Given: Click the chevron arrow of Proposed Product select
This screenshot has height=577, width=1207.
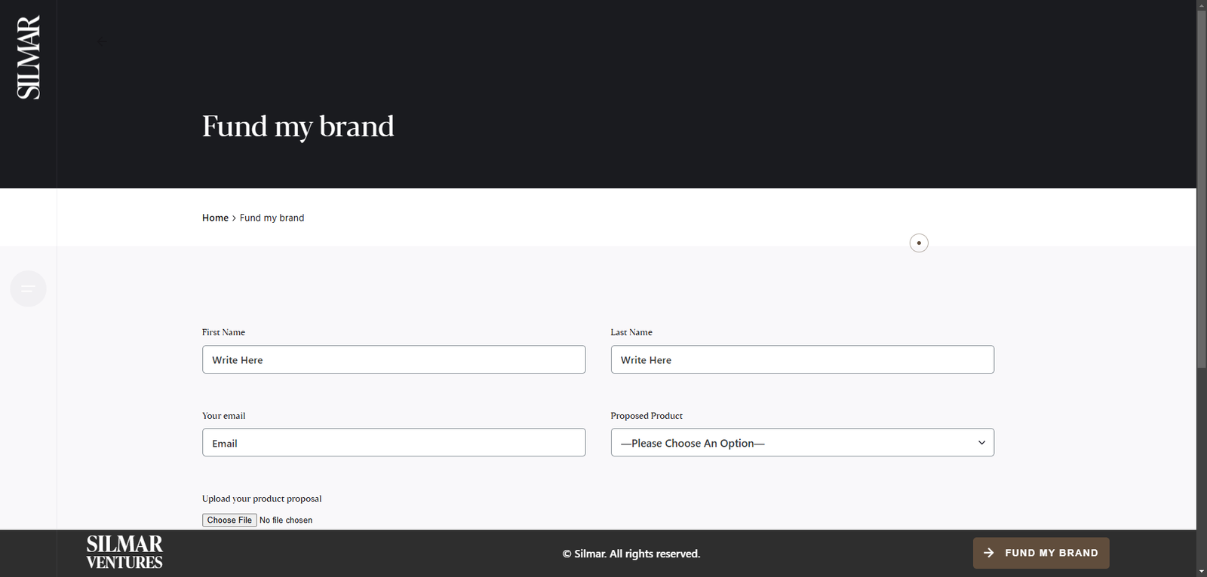Looking at the screenshot, I should 981,443.
